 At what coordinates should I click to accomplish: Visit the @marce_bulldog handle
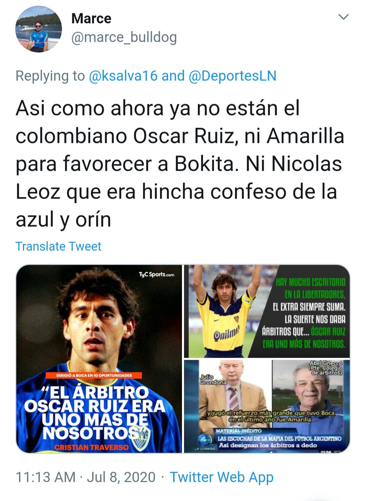click(x=124, y=37)
